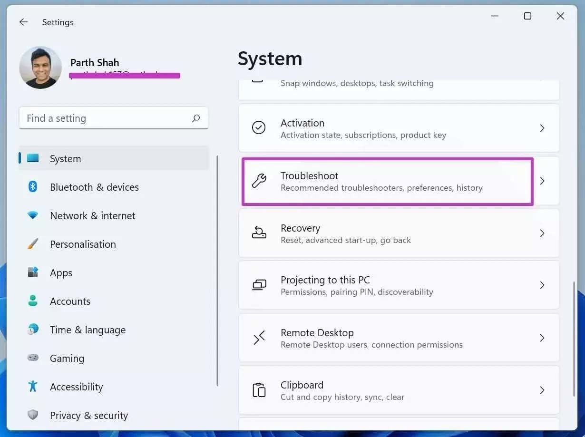
Task: Click the Personalisation paintbrush icon
Action: pos(33,244)
